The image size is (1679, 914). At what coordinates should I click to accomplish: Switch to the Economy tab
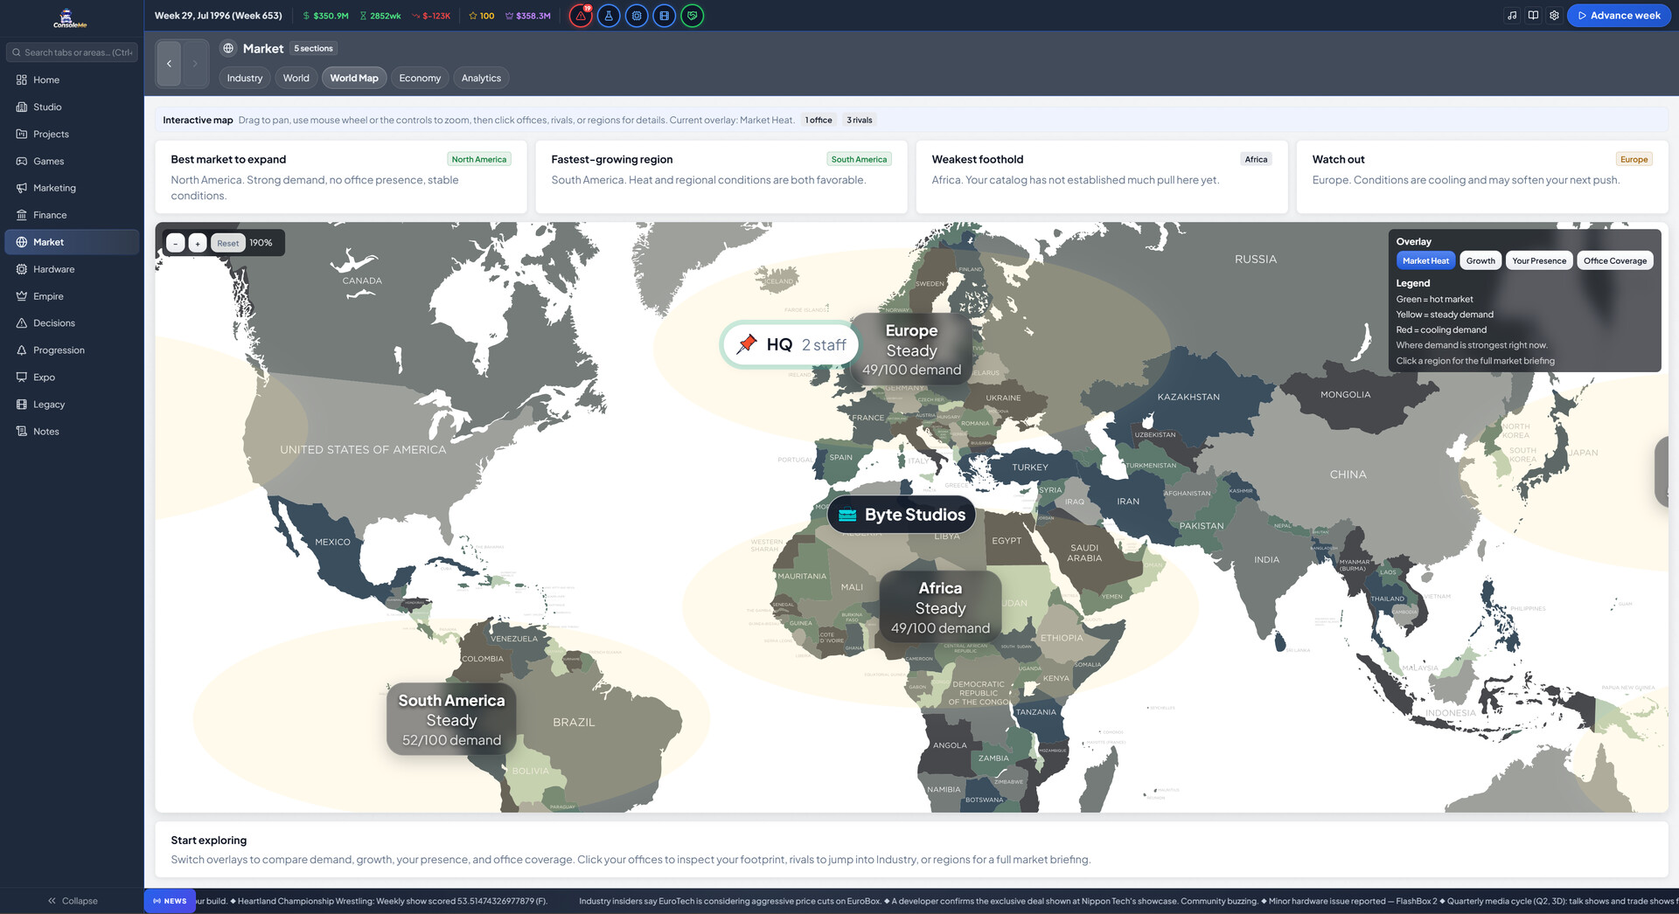[x=420, y=78]
